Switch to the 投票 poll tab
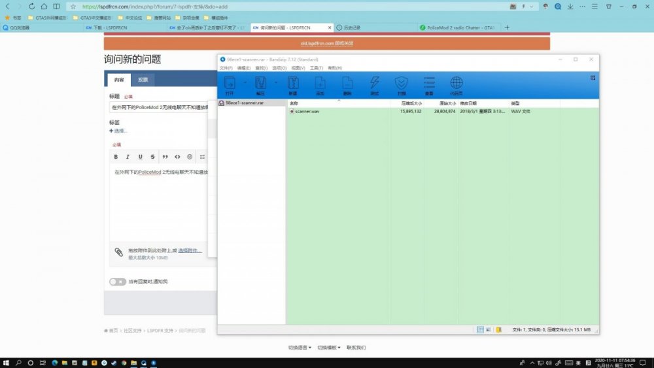 (142, 80)
